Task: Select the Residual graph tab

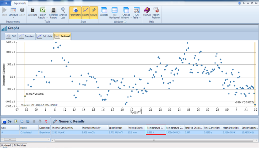Action: tap(62, 36)
